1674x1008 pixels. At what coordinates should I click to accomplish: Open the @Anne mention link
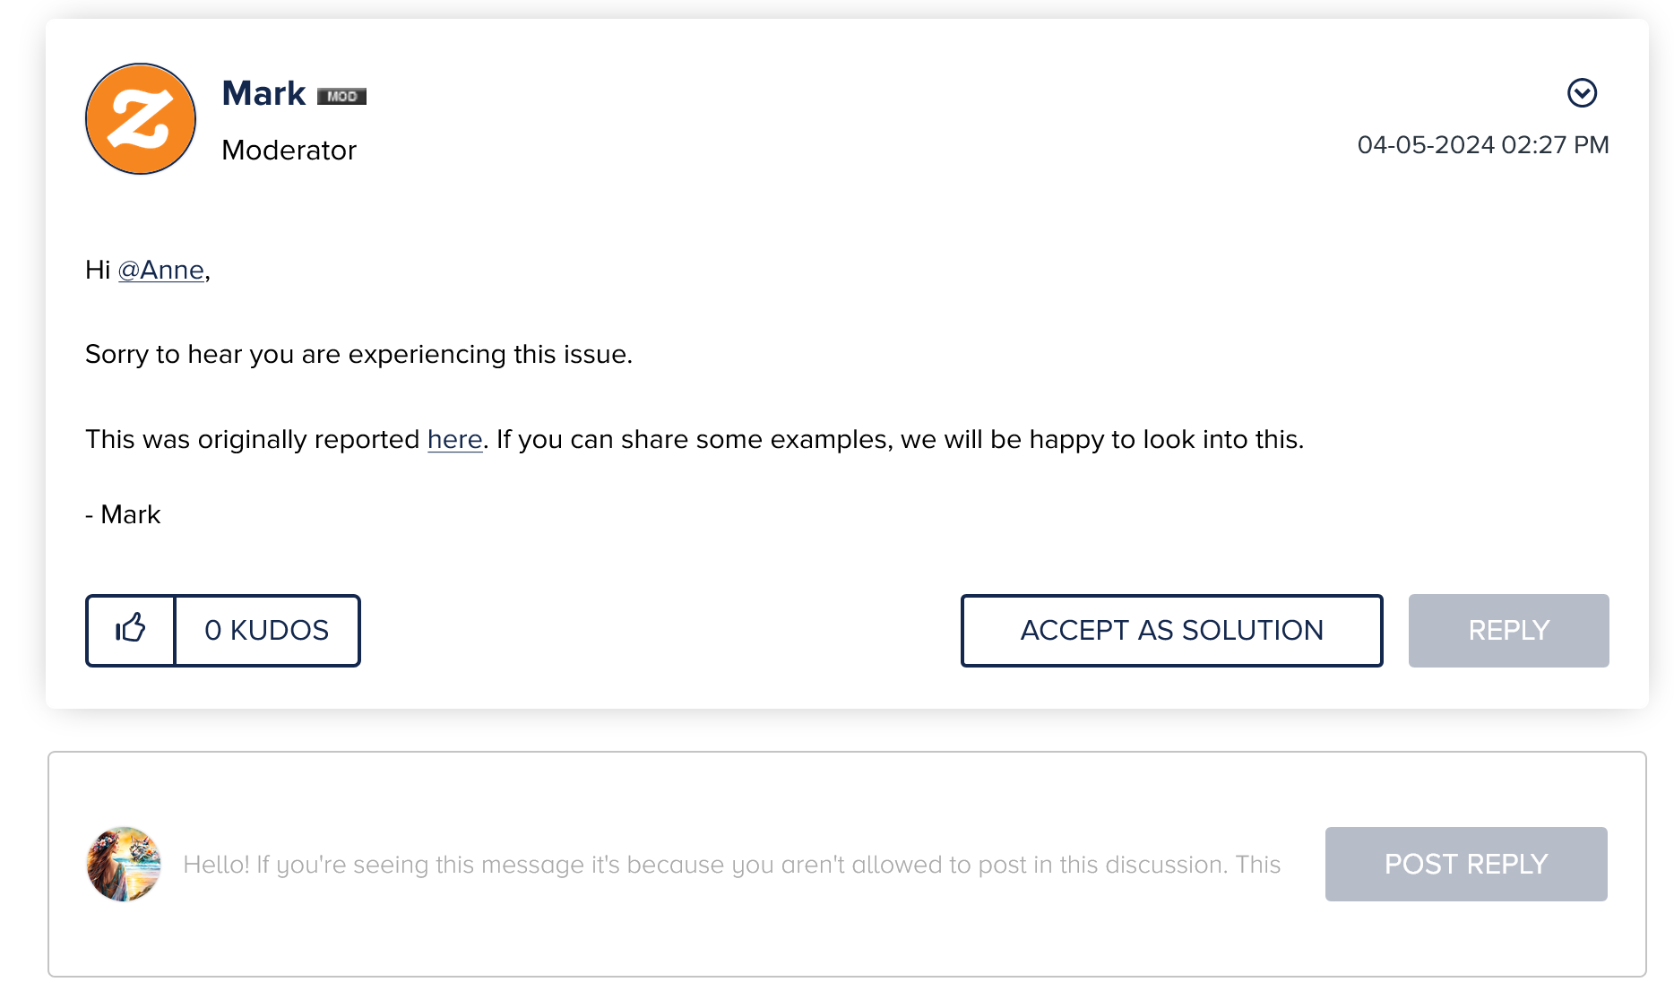click(x=161, y=270)
